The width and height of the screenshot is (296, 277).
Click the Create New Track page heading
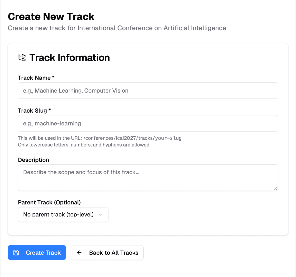tap(51, 17)
